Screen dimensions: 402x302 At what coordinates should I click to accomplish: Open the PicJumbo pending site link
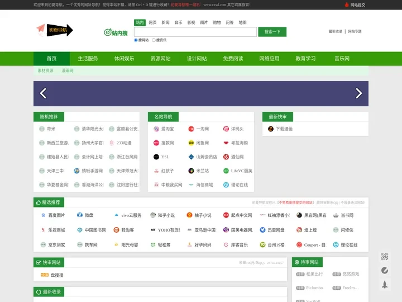314,288
